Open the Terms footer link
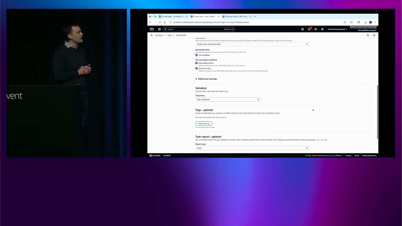Screen dimensions: 402x226 357,155
